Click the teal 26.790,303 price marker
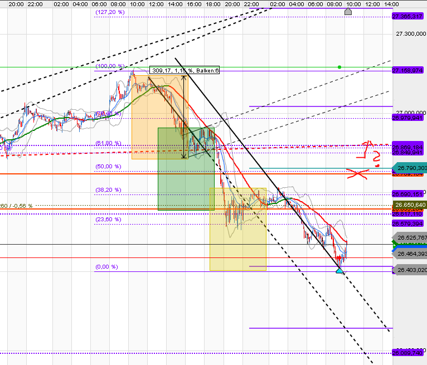Image resolution: width=427 pixels, height=365 pixels. pos(410,168)
